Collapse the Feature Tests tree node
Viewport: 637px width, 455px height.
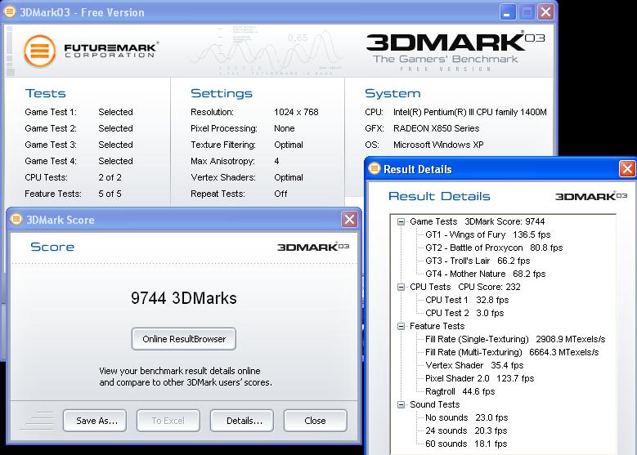click(401, 326)
